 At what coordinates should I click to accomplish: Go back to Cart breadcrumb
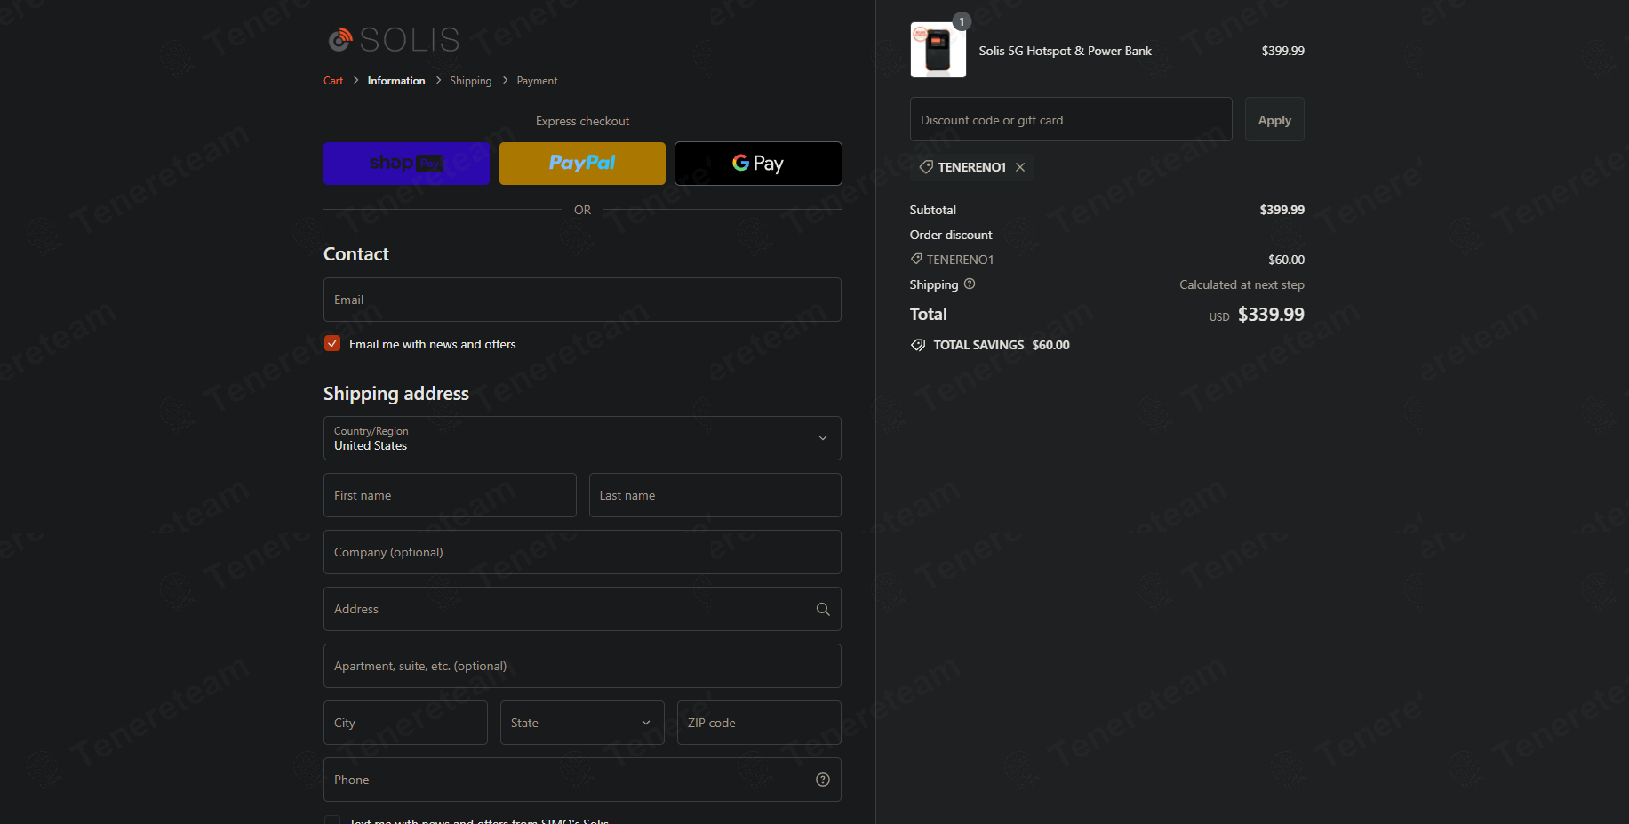pyautogui.click(x=333, y=81)
